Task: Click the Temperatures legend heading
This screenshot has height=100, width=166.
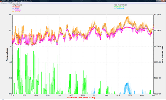Action: pos(17,5)
